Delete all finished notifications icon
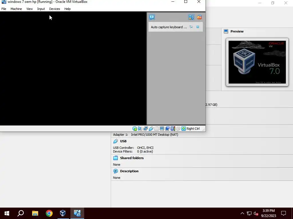The image size is (293, 219). coord(199,17)
